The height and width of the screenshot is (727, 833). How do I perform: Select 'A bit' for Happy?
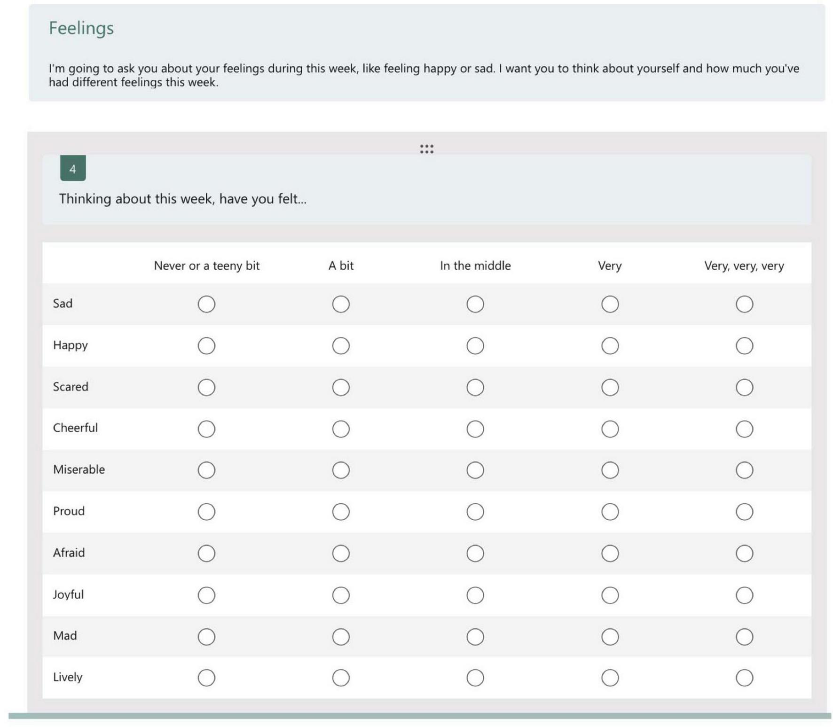[340, 346]
